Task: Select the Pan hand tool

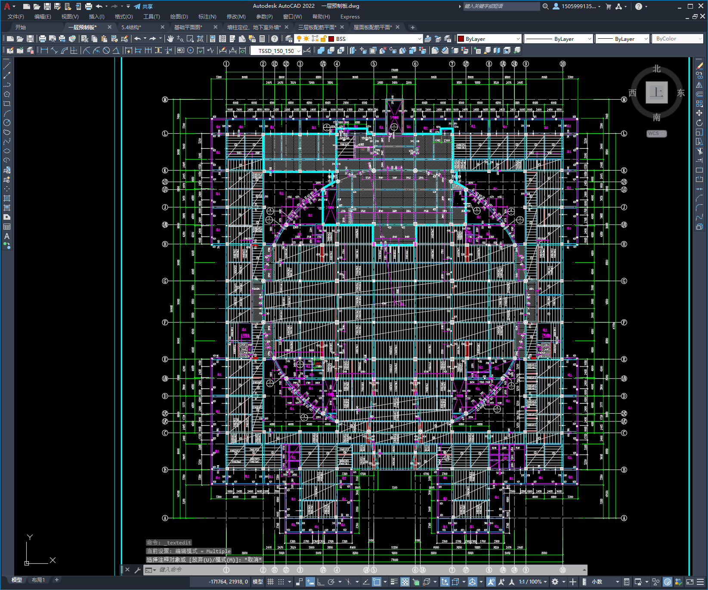Action: point(170,39)
